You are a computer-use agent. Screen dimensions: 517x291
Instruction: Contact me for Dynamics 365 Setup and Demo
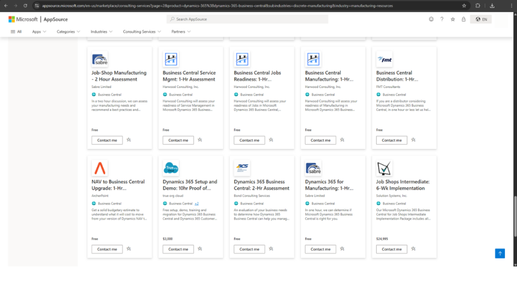[x=178, y=249]
